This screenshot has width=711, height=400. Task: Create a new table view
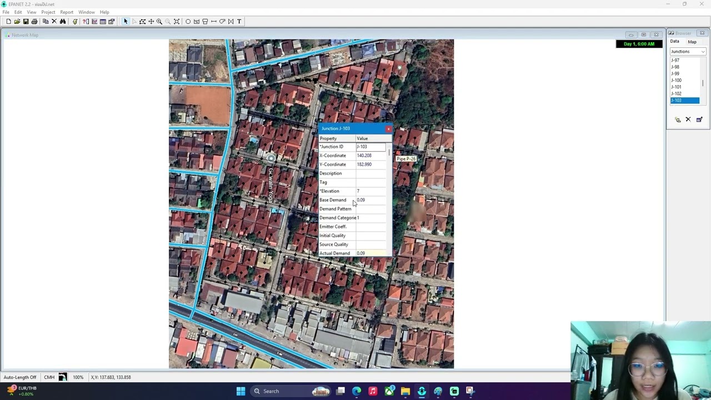(103, 22)
